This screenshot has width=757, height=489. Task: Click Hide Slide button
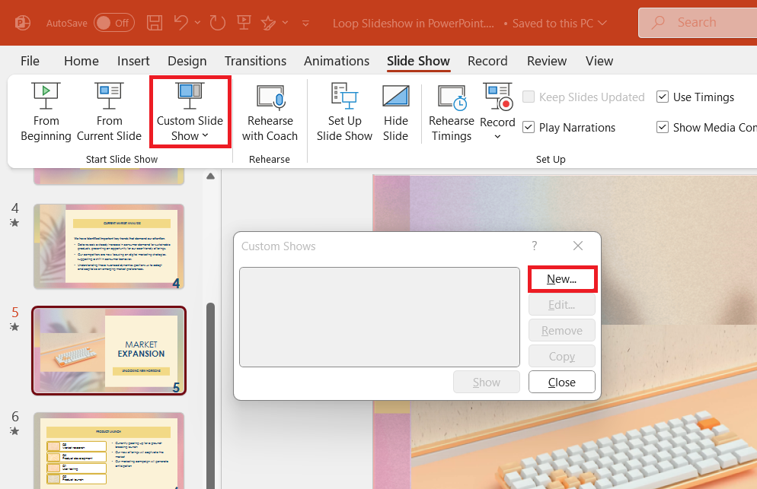(395, 112)
